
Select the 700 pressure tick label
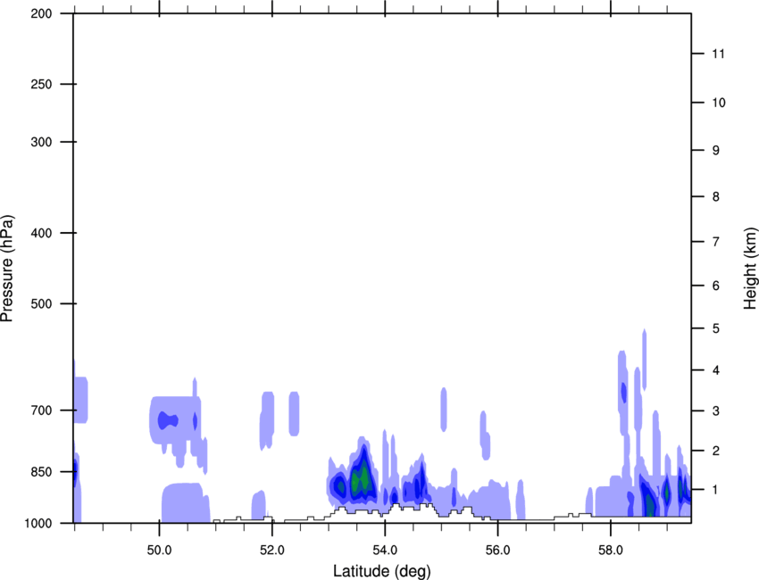coord(41,410)
